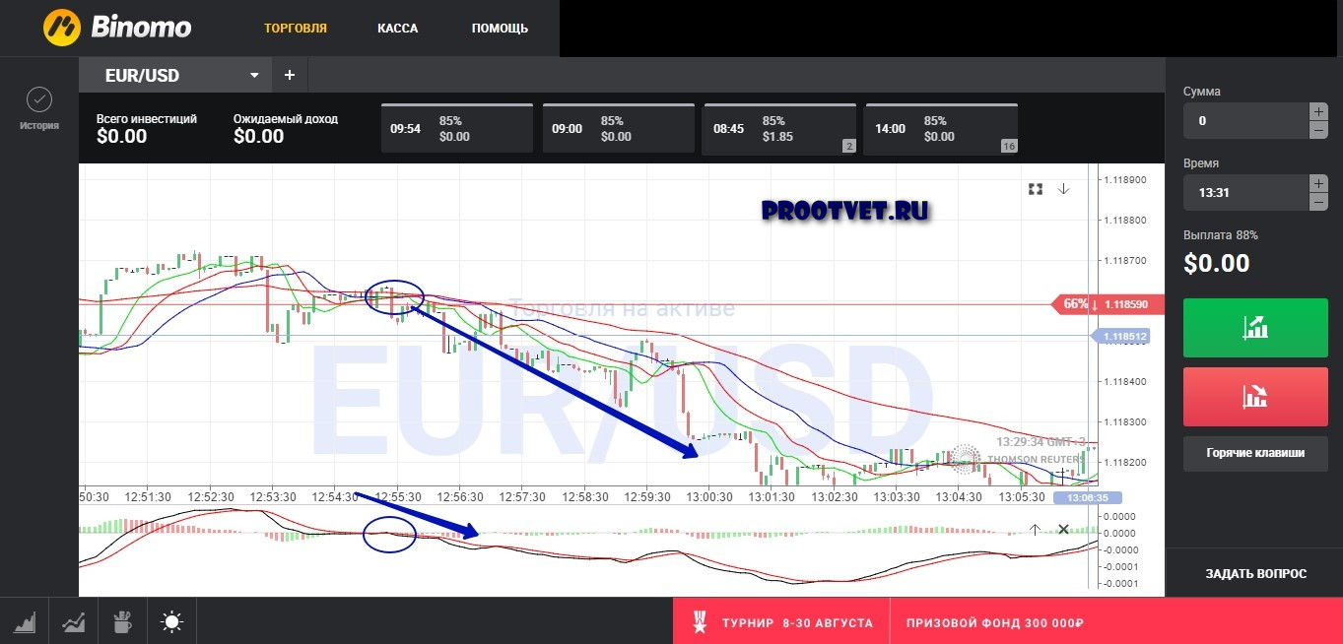This screenshot has height=644, width=1343.
Task: Place a green up (call) trade
Action: pyautogui.click(x=1255, y=329)
